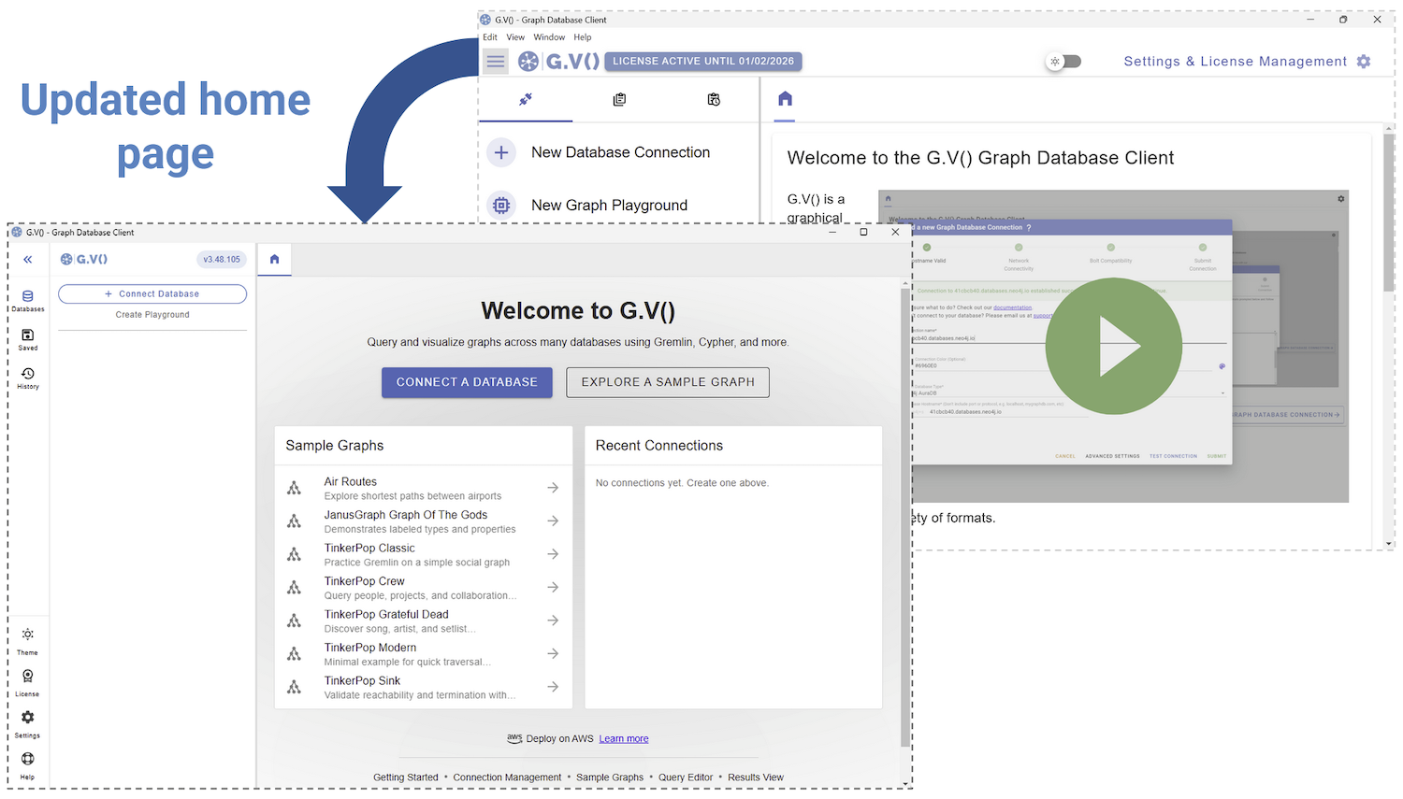Expand the Air Routes sample graph
Image resolution: width=1403 pixels, height=799 pixels.
(x=552, y=487)
